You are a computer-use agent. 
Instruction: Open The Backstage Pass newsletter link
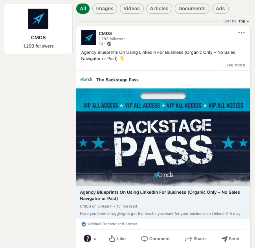point(117,80)
